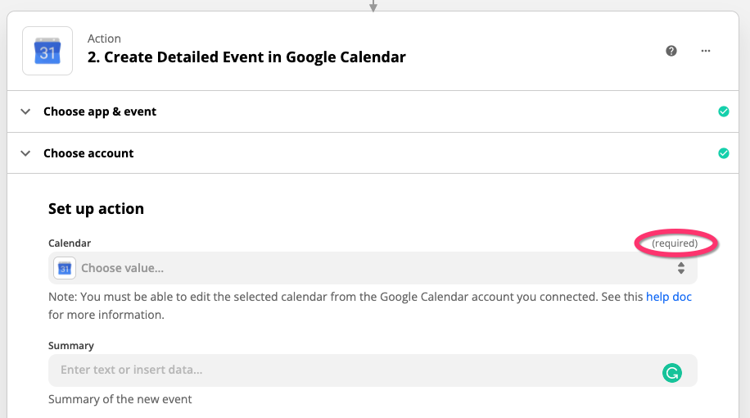
Task: Click the connector arrow above the action step
Action: pos(373,6)
